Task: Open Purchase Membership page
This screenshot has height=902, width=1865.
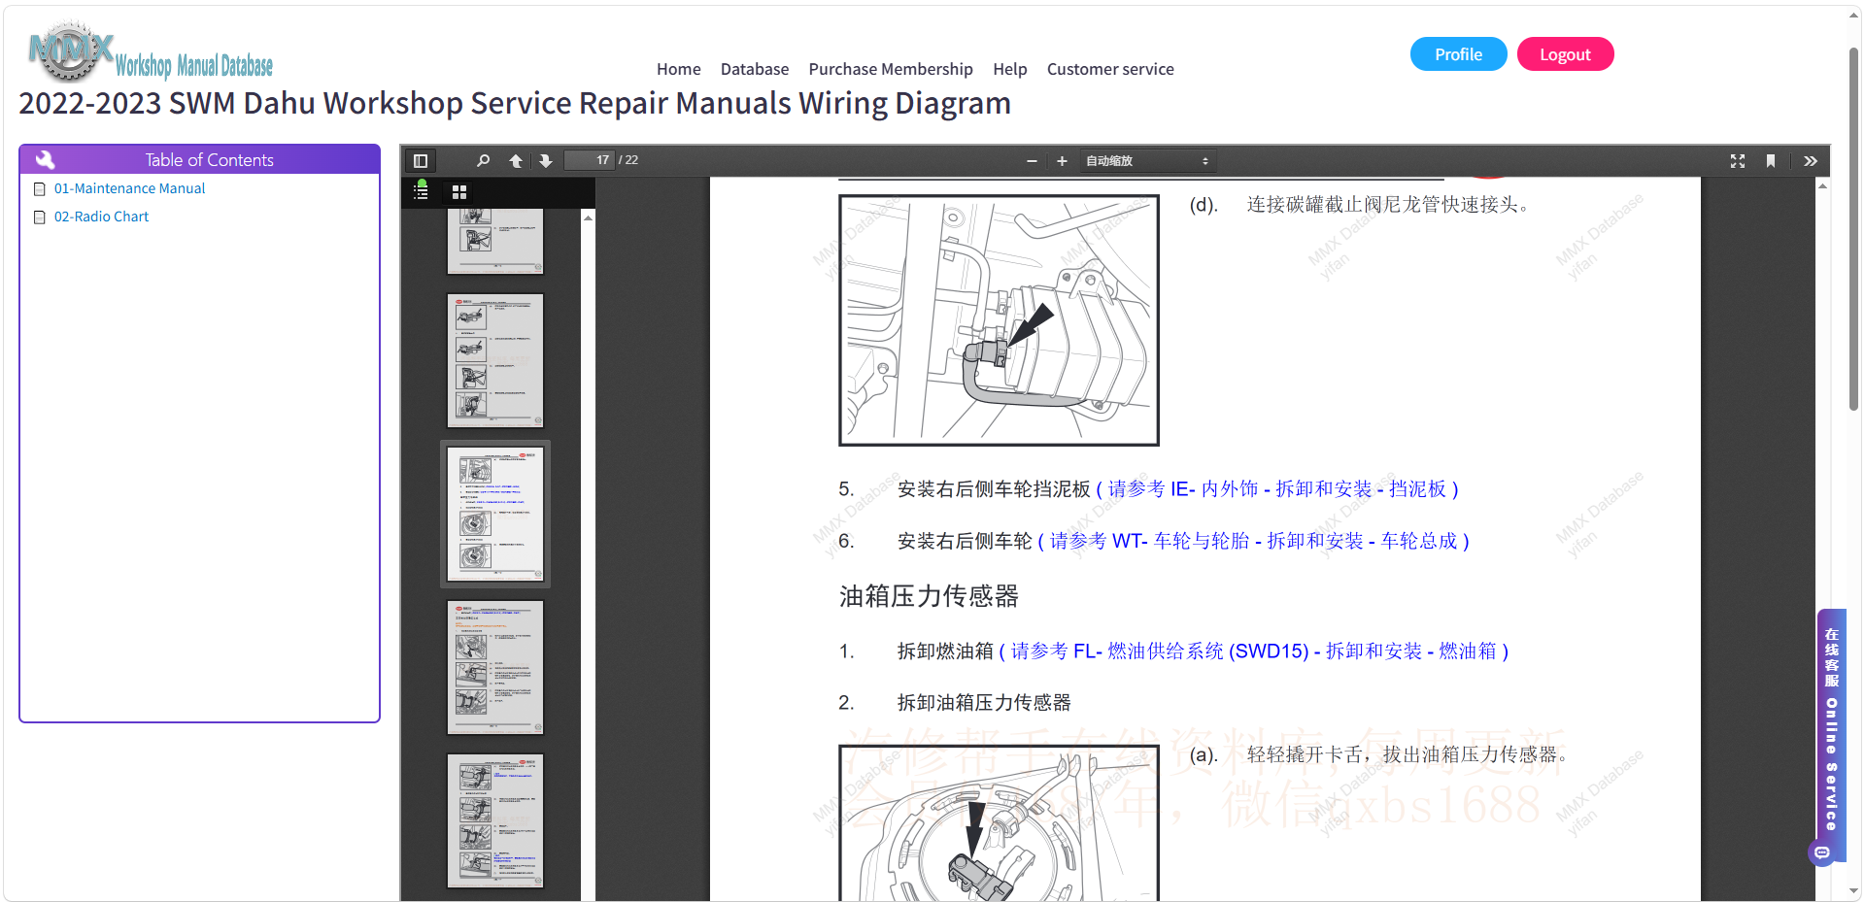Action: 891,69
